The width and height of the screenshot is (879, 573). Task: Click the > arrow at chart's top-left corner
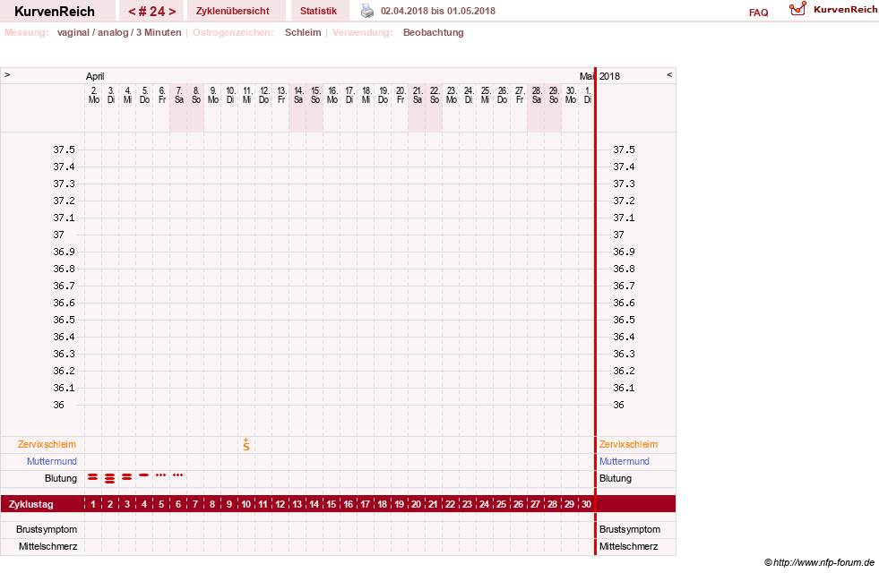point(7,74)
